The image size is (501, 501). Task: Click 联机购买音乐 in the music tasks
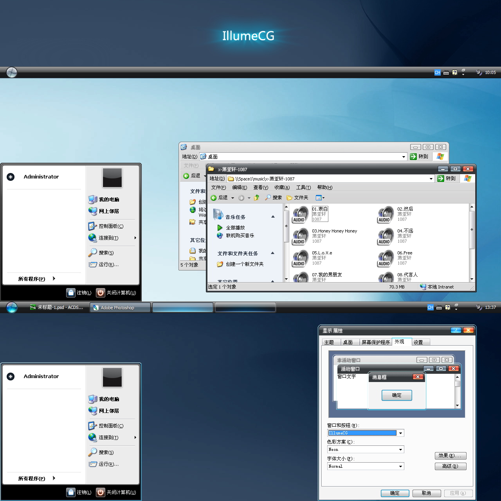pyautogui.click(x=240, y=236)
